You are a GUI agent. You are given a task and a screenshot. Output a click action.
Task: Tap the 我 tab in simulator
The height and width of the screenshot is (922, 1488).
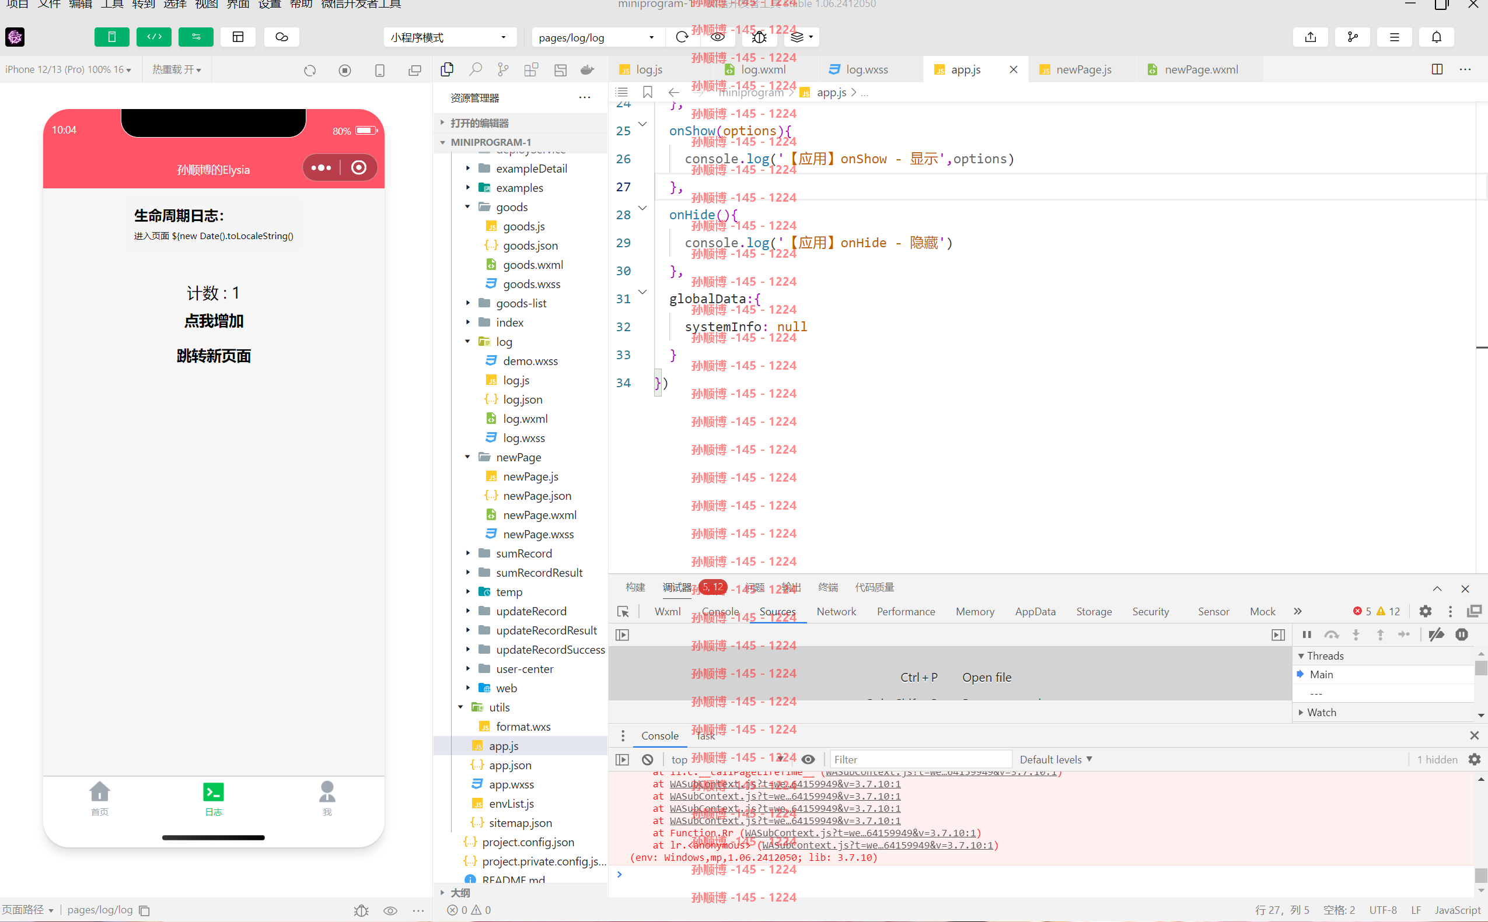[327, 798]
